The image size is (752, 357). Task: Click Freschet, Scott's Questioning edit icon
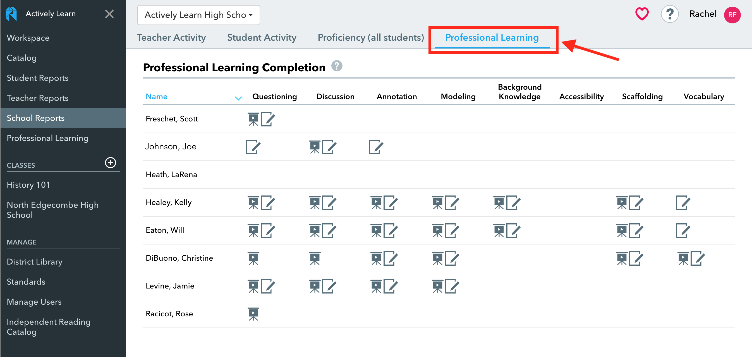pyautogui.click(x=268, y=119)
